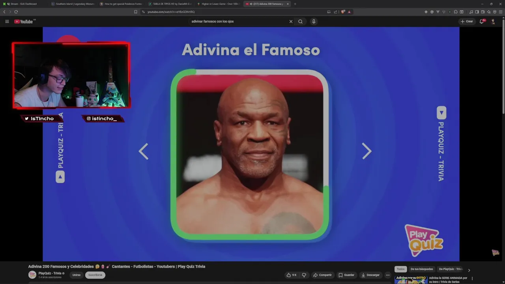Bookmark this page in address bar
The height and width of the screenshot is (284, 505).
click(x=136, y=12)
